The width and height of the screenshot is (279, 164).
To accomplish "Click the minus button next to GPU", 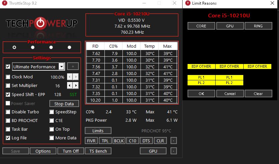I will [174, 151].
